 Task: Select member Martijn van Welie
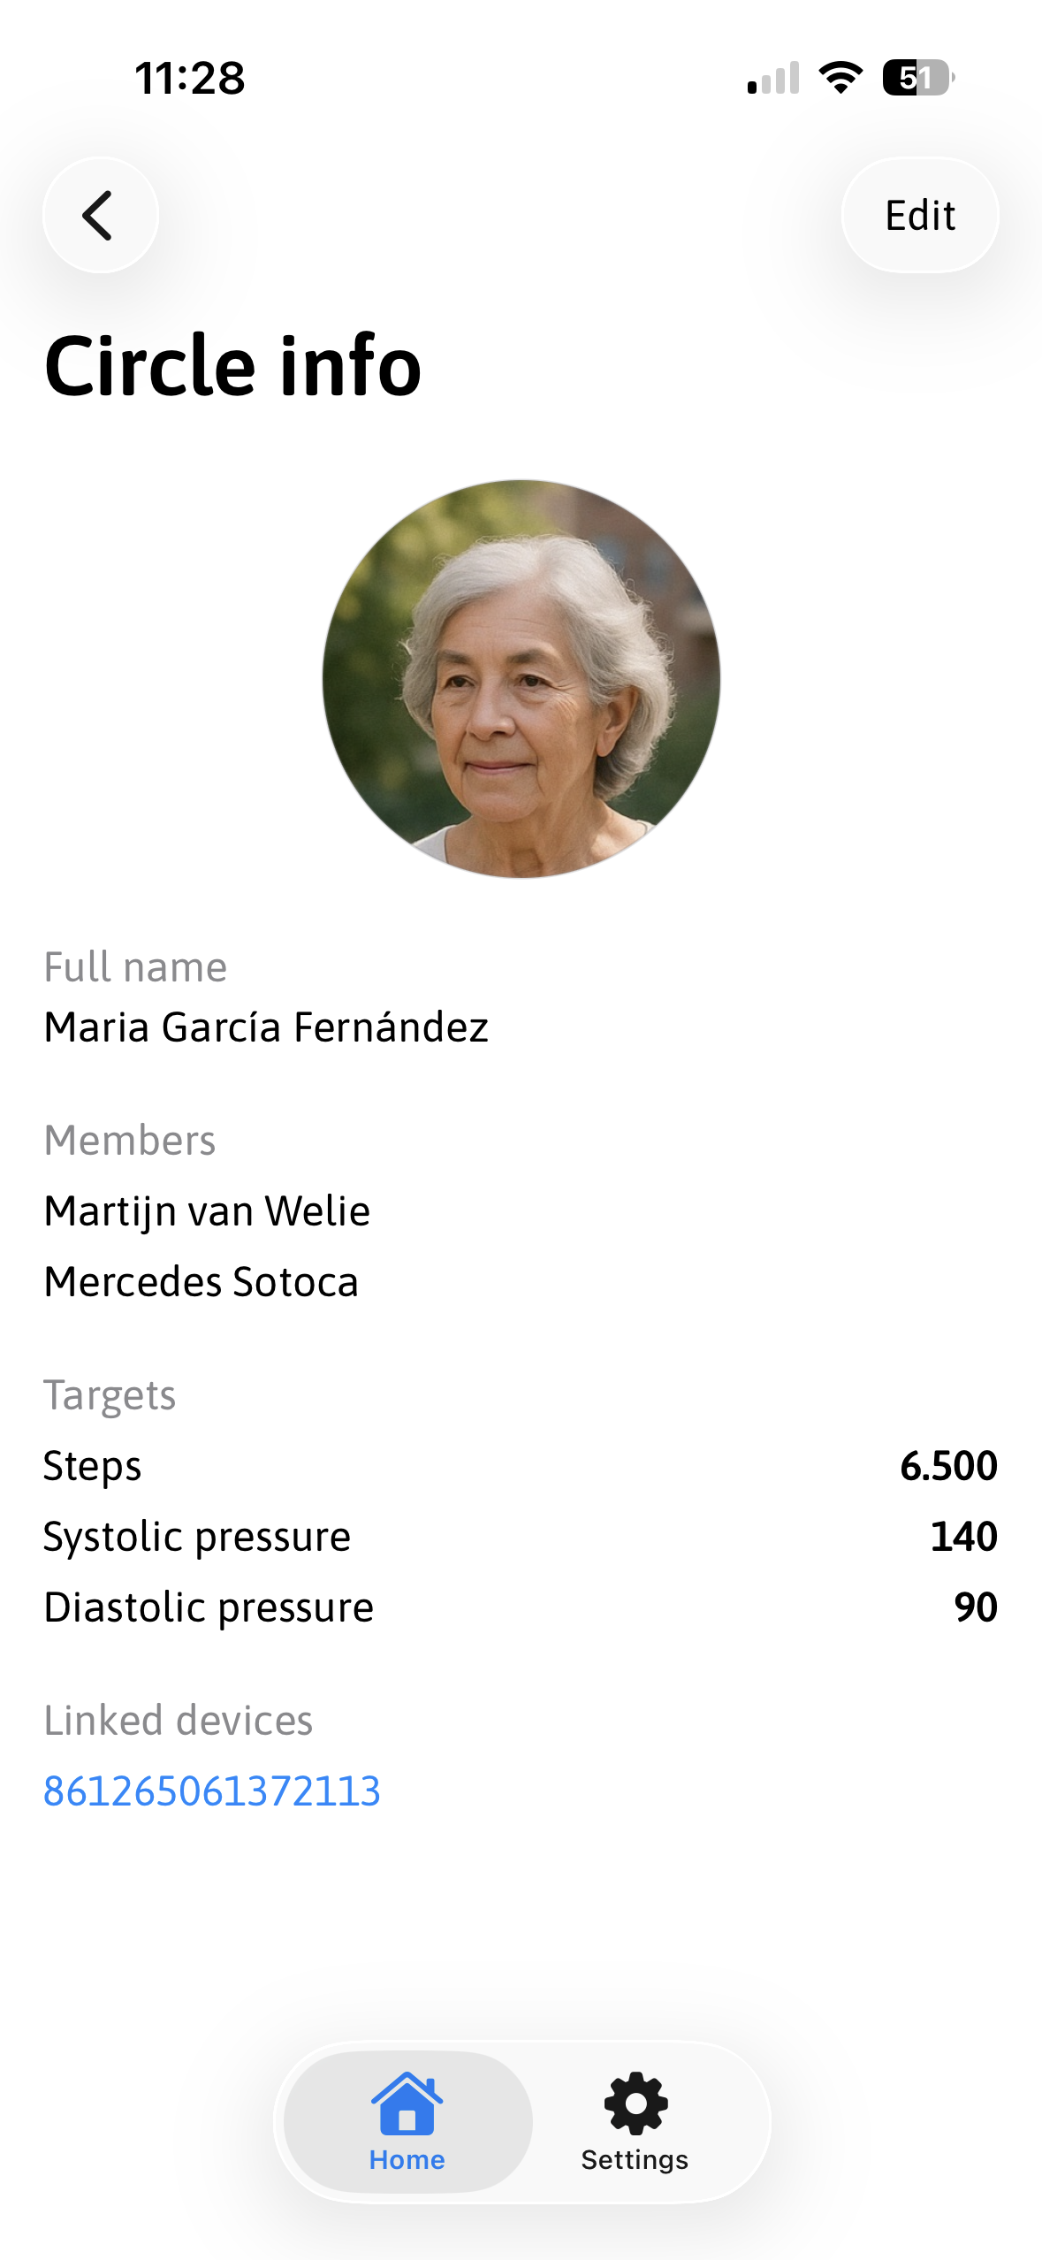[208, 1211]
